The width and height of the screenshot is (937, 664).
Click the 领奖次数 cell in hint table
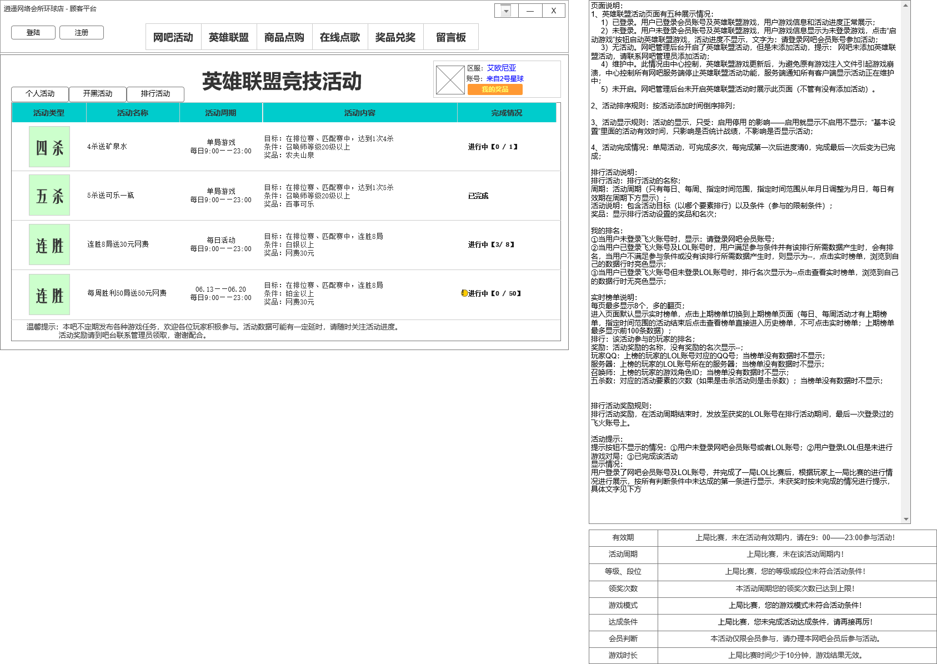click(623, 588)
